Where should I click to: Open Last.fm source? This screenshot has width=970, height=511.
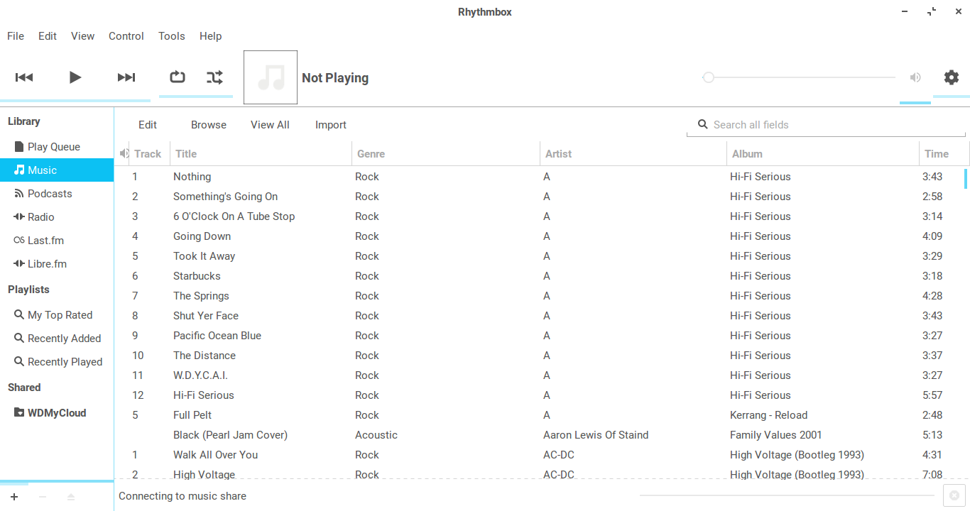pyautogui.click(x=57, y=241)
